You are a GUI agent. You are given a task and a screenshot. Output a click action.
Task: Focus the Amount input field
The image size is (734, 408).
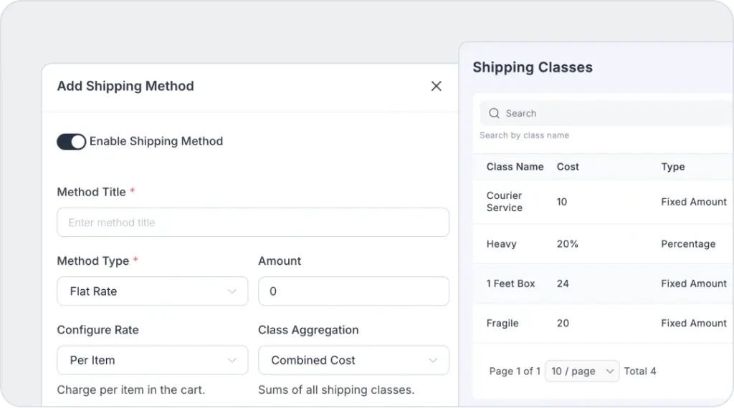(x=353, y=291)
